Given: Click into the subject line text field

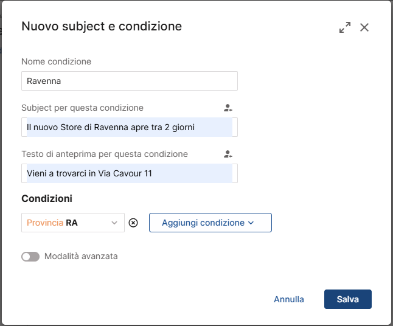Looking at the screenshot, I should (x=129, y=127).
